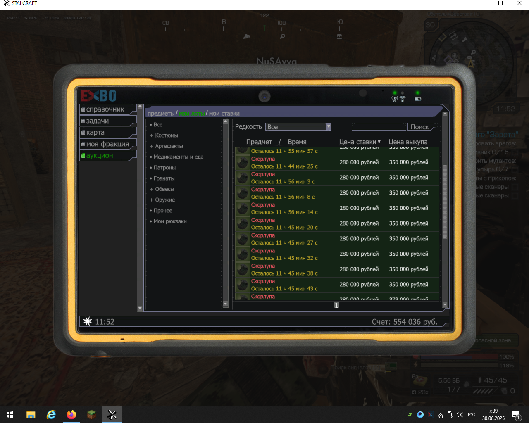Click the Скорлупа icon with 44 мин 25 с left

click(x=243, y=163)
